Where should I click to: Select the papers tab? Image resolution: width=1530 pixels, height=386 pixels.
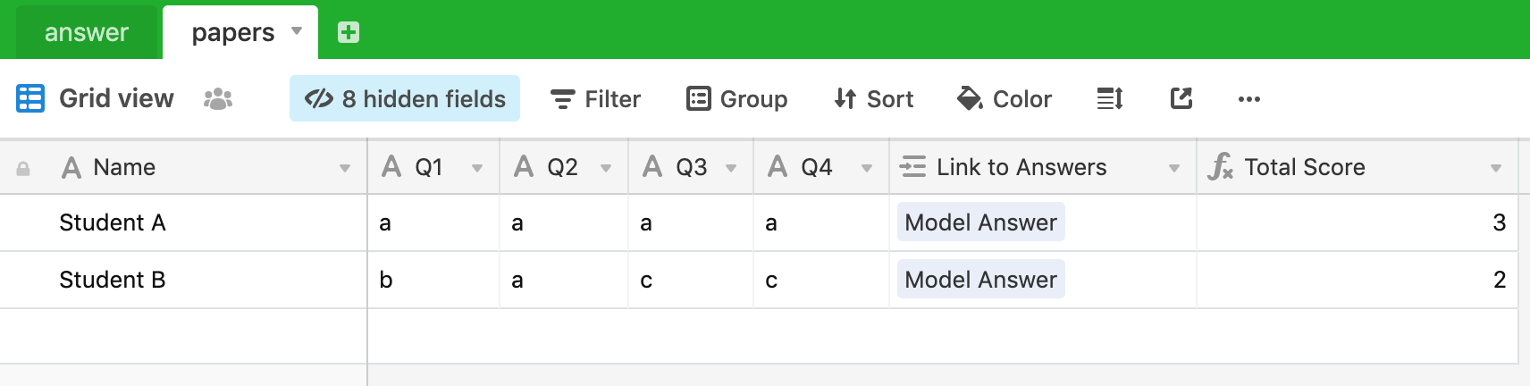(233, 33)
